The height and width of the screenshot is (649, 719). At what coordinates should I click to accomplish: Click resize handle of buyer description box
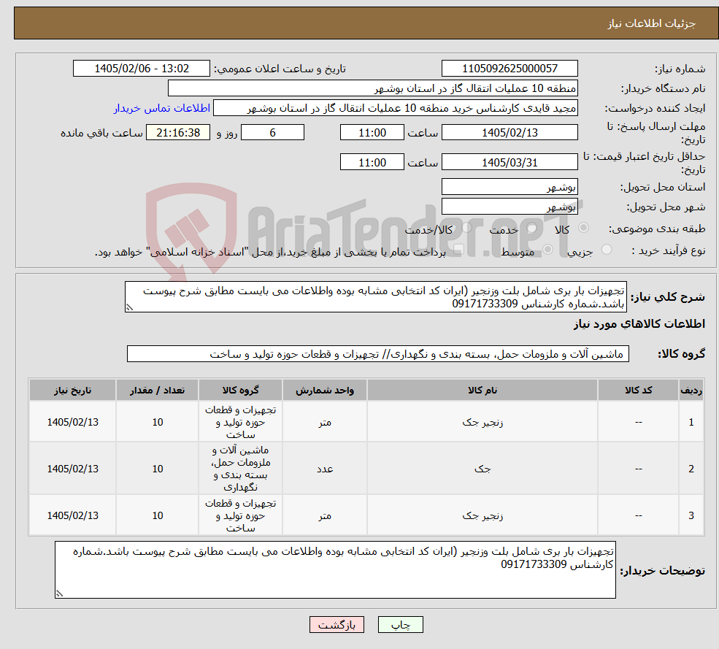click(59, 594)
